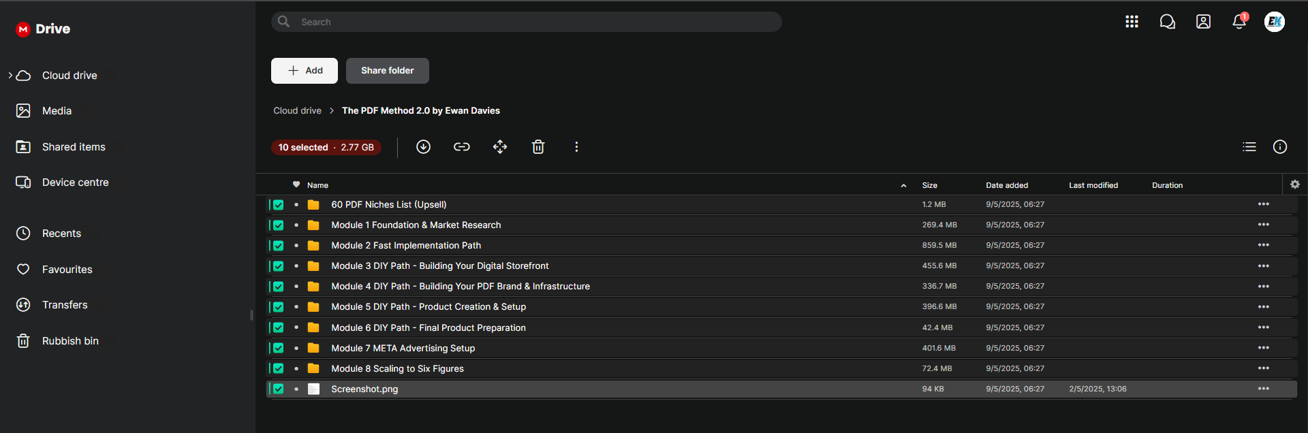Open the chat bubble icon
The height and width of the screenshot is (433, 1308).
click(x=1167, y=22)
